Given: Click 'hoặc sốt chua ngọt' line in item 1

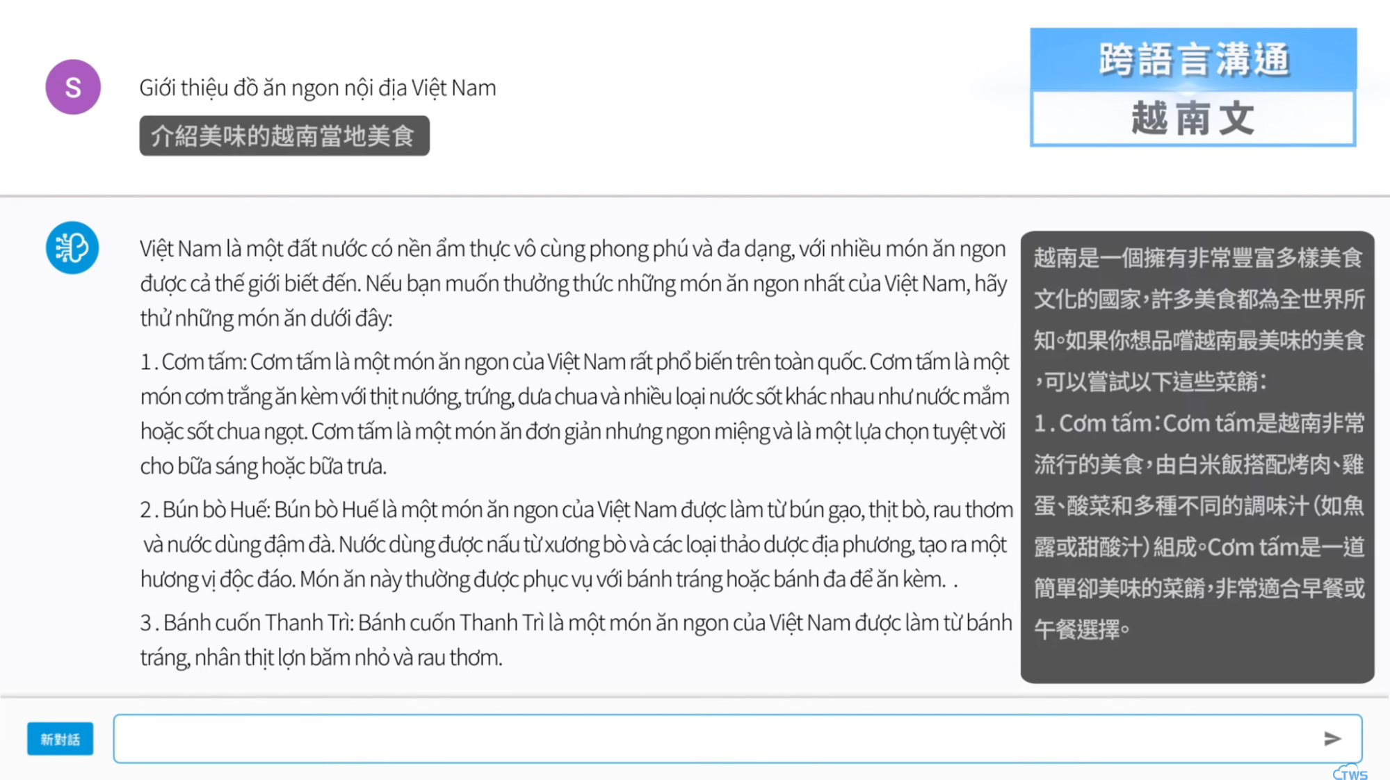Looking at the screenshot, I should [x=225, y=432].
